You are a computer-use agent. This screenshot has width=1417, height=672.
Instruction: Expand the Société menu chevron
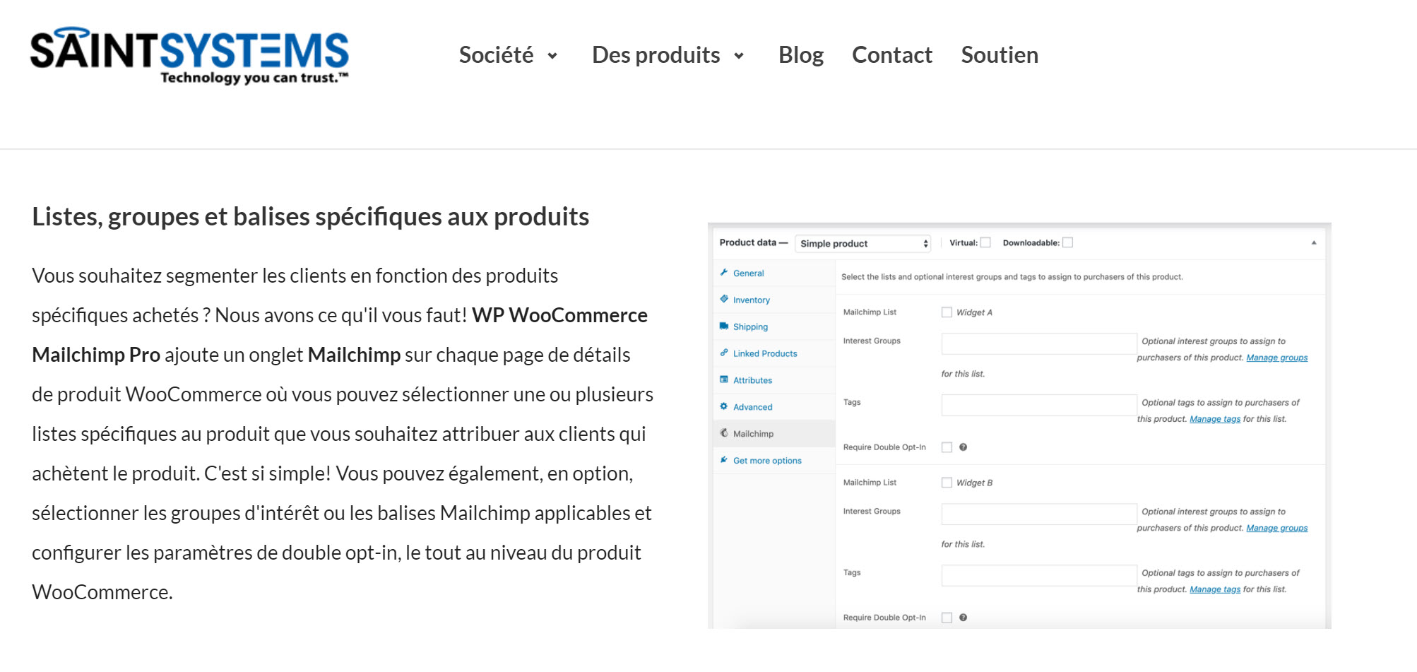pyautogui.click(x=552, y=56)
